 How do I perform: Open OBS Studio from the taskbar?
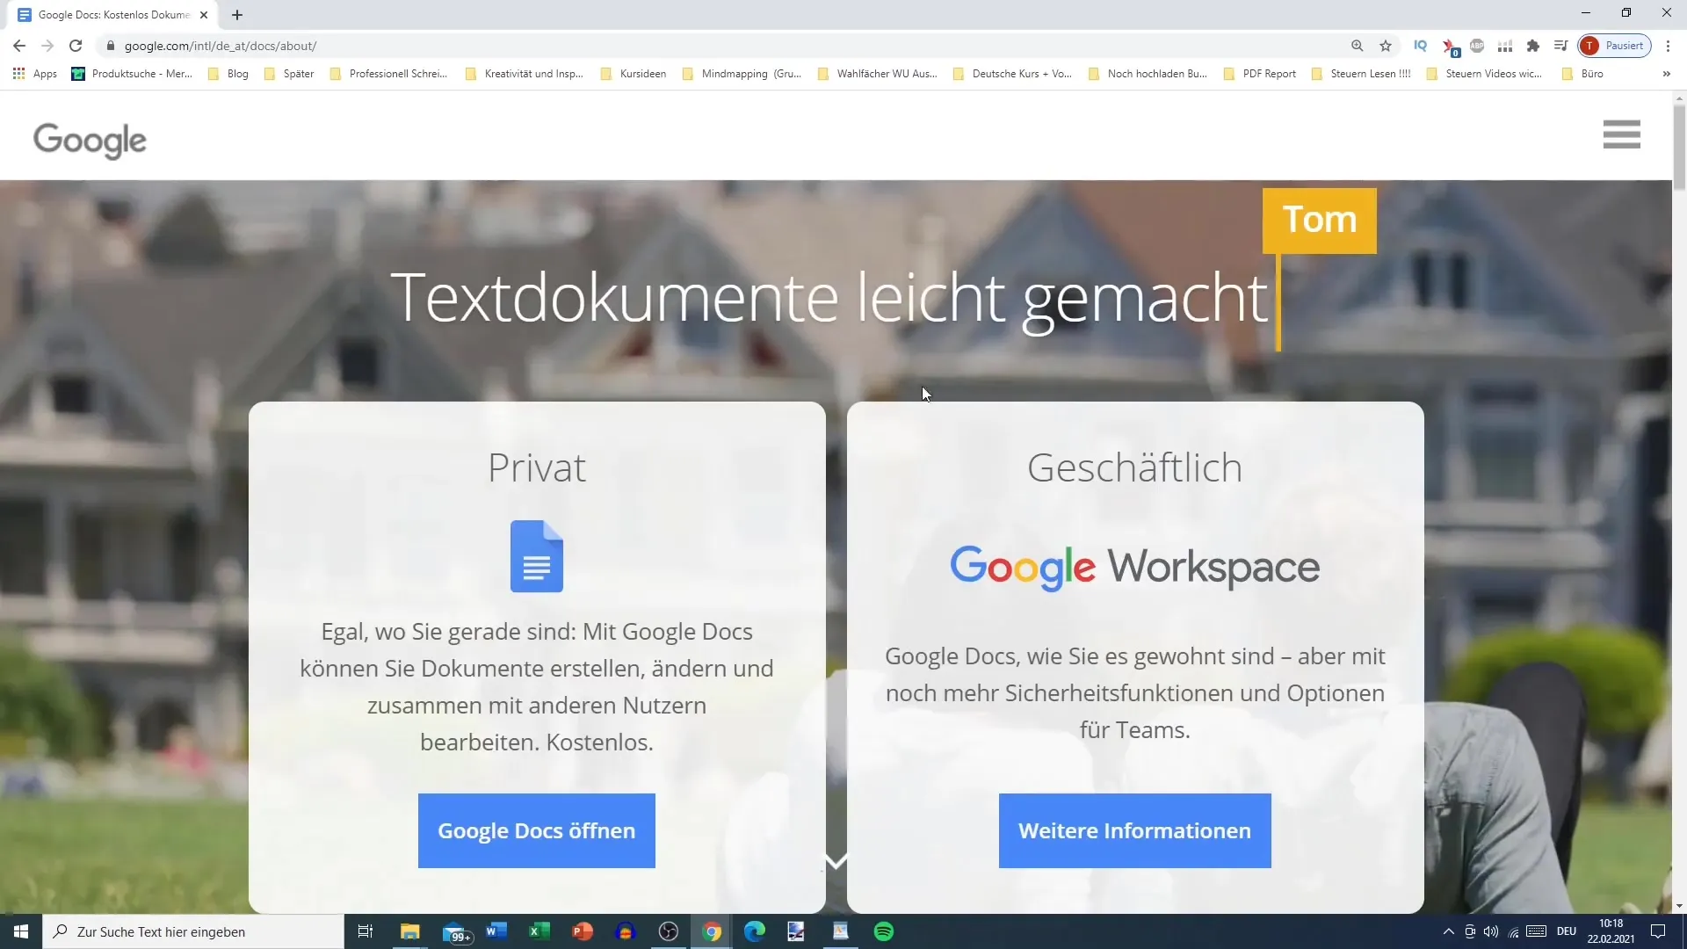click(x=669, y=931)
